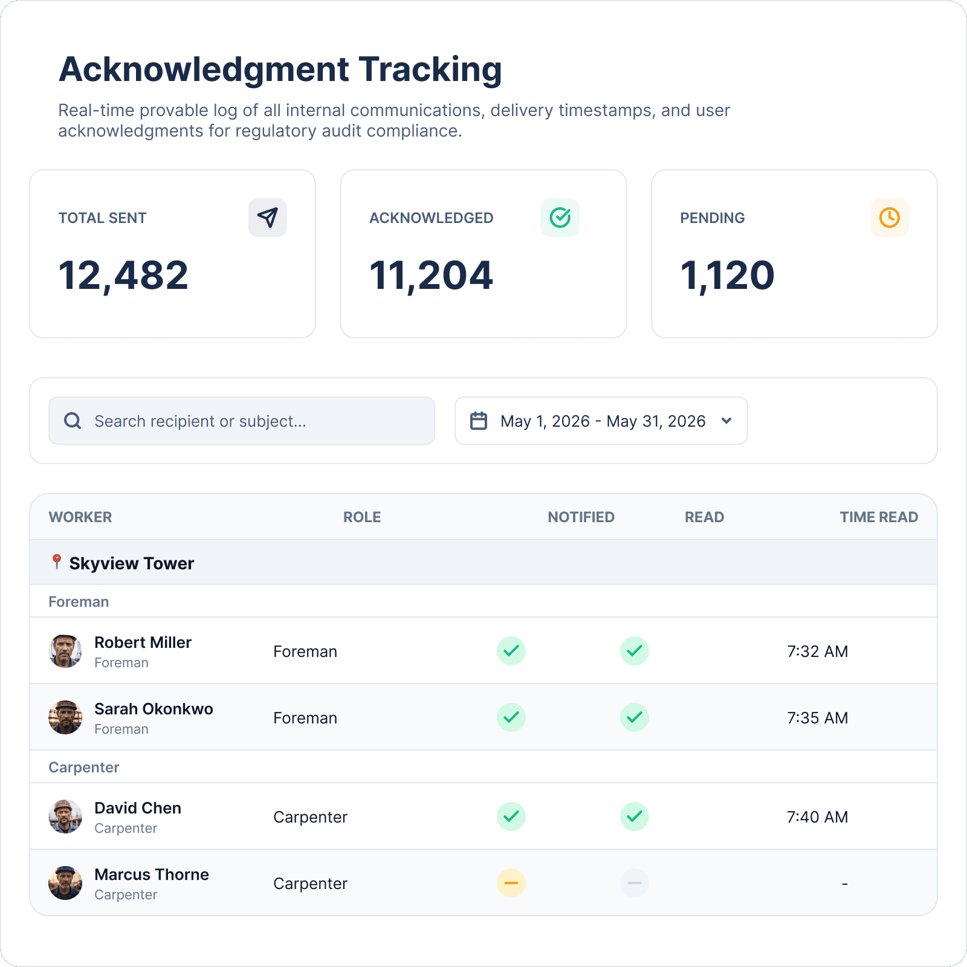Click David Chen's notified checkmark
This screenshot has width=967, height=967.
coord(511,817)
